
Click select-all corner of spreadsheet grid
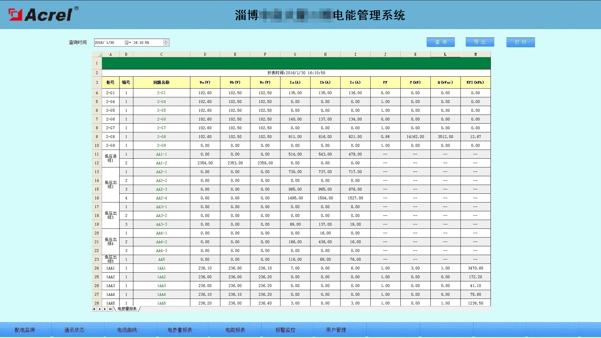click(x=97, y=54)
